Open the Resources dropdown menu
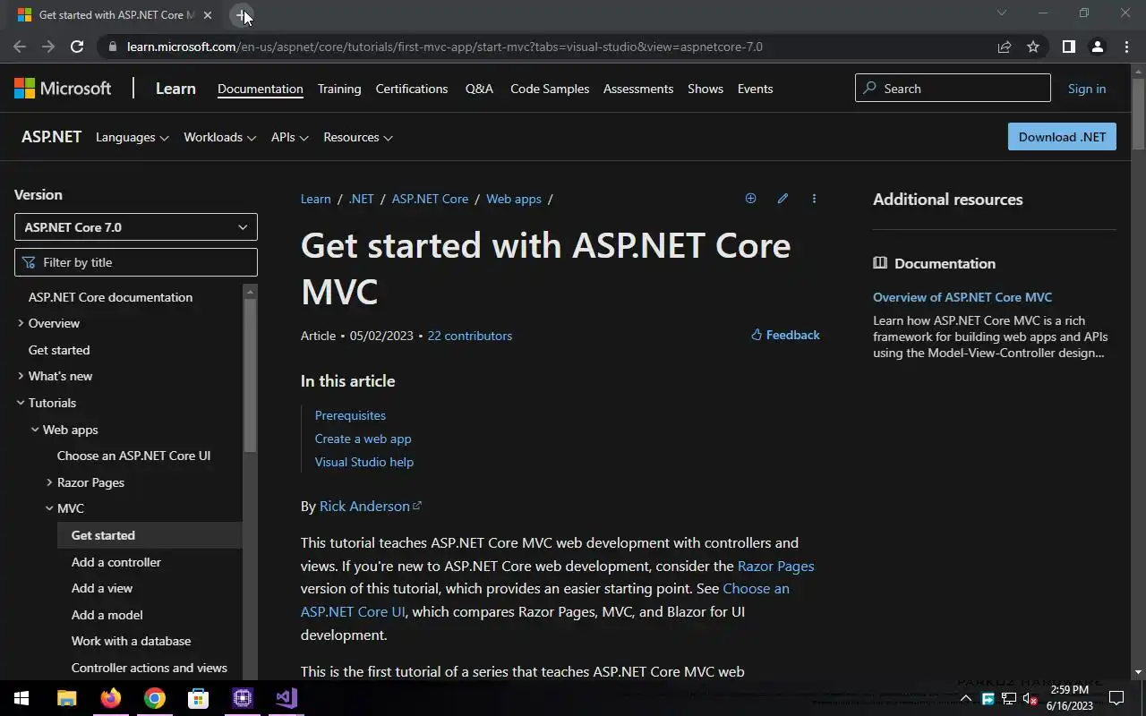Screen dimensions: 1146x716 pyautogui.click(x=358, y=137)
